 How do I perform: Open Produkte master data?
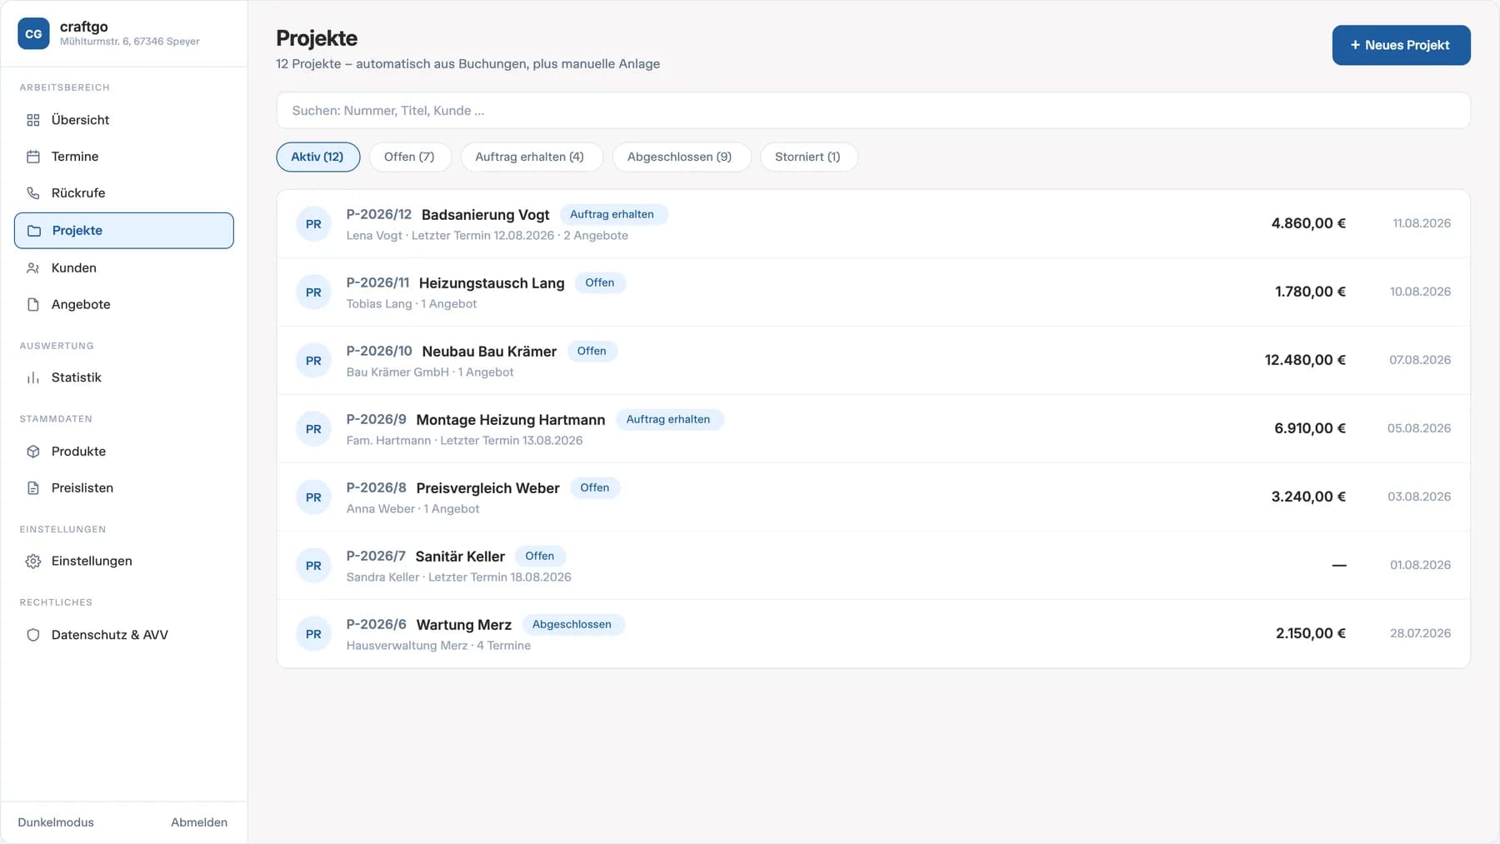click(x=123, y=452)
